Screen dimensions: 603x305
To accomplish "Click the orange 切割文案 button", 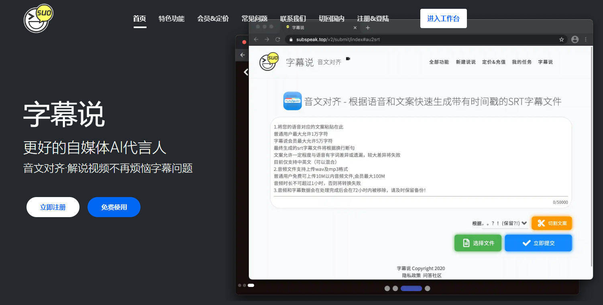I will coord(552,223).
